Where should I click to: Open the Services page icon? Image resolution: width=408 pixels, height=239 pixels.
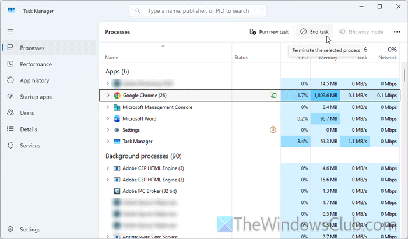tap(10, 145)
